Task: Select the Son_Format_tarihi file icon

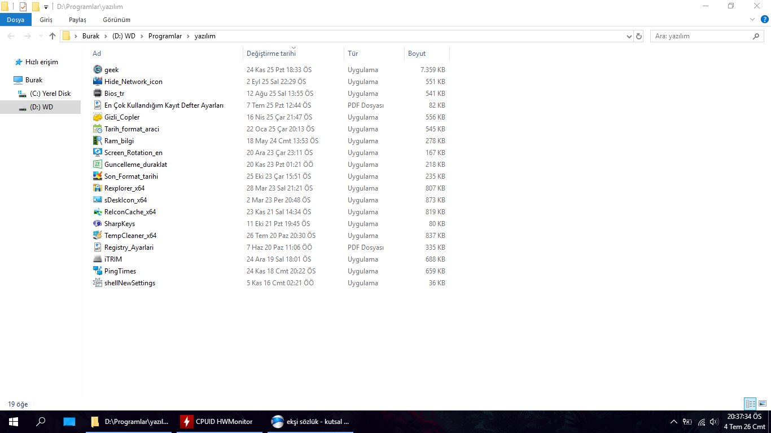Action: [98, 176]
